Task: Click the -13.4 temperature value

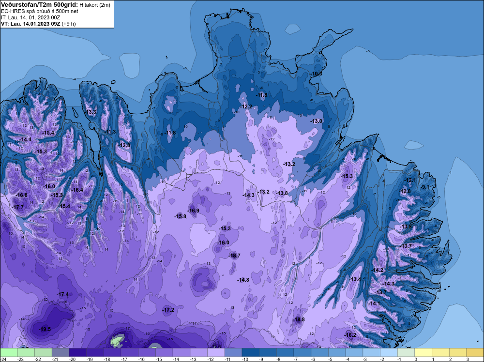Action: [x=355, y=279]
